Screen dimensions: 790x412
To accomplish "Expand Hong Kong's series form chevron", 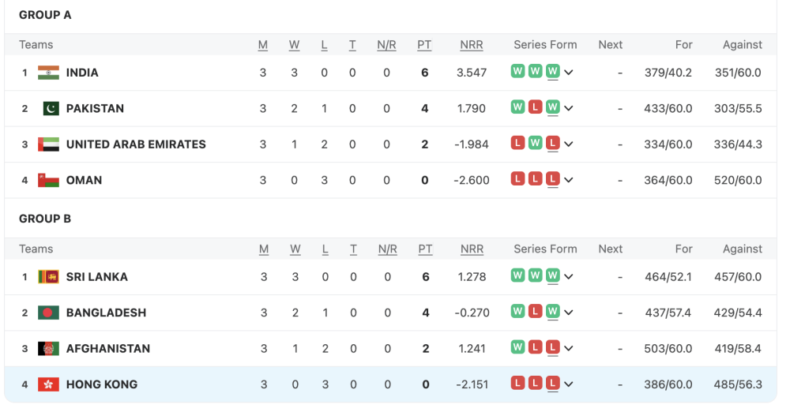I will 569,384.
